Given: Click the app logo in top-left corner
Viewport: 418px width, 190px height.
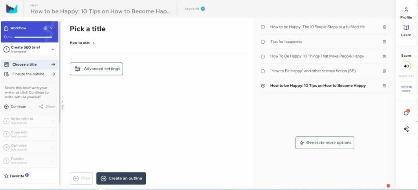Looking at the screenshot, I should (12, 9).
